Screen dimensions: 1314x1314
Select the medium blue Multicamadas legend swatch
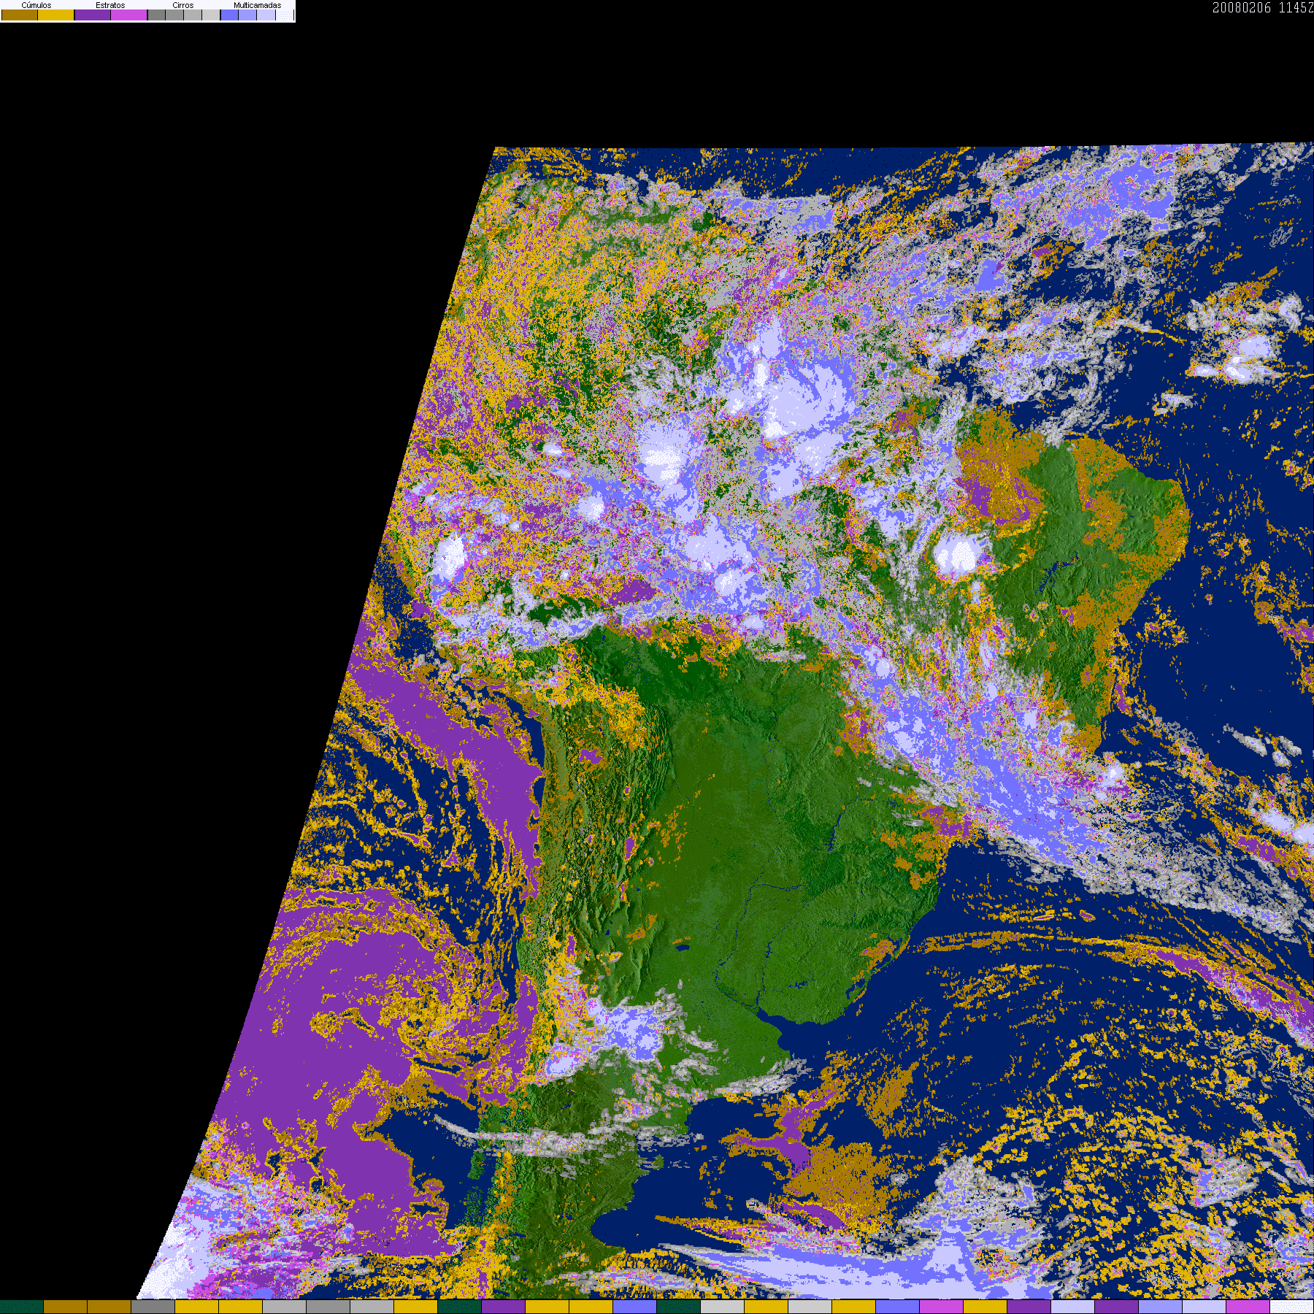tap(247, 15)
